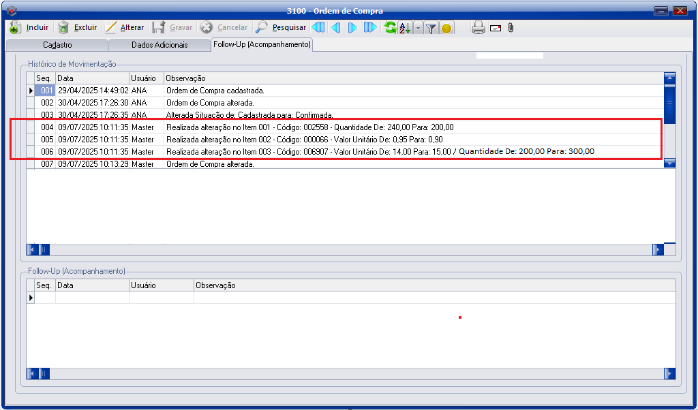Viewport: 698px width, 410px height.
Task: Click the filter funnel icon
Action: coord(431,28)
